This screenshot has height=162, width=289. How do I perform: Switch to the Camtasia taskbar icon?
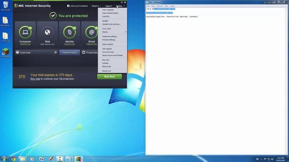tap(60, 159)
